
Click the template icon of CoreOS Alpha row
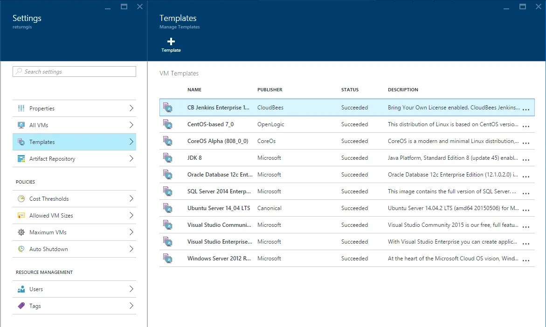pos(168,141)
